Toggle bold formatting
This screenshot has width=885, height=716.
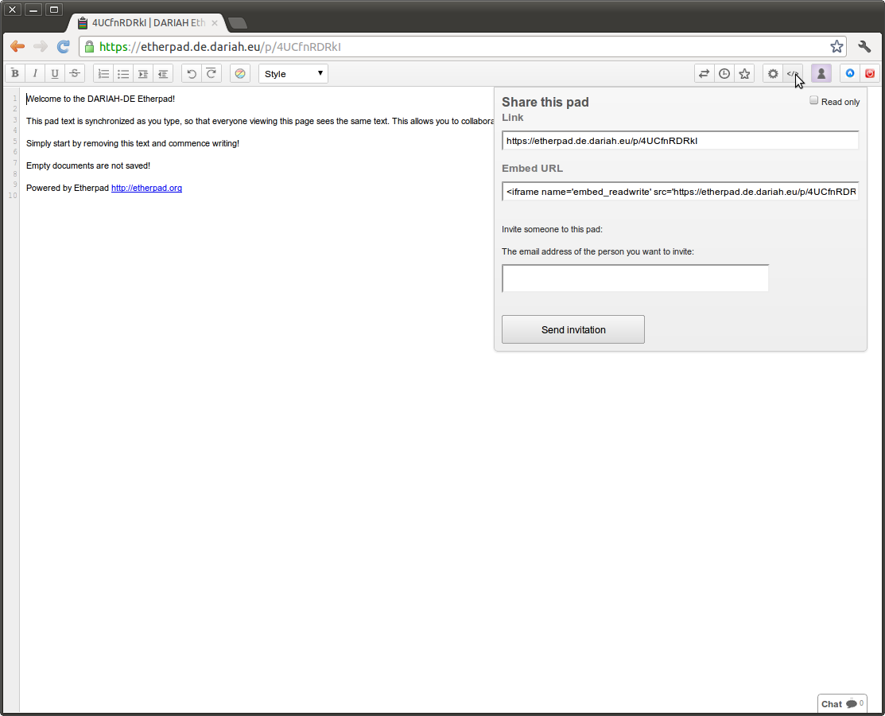pos(15,74)
